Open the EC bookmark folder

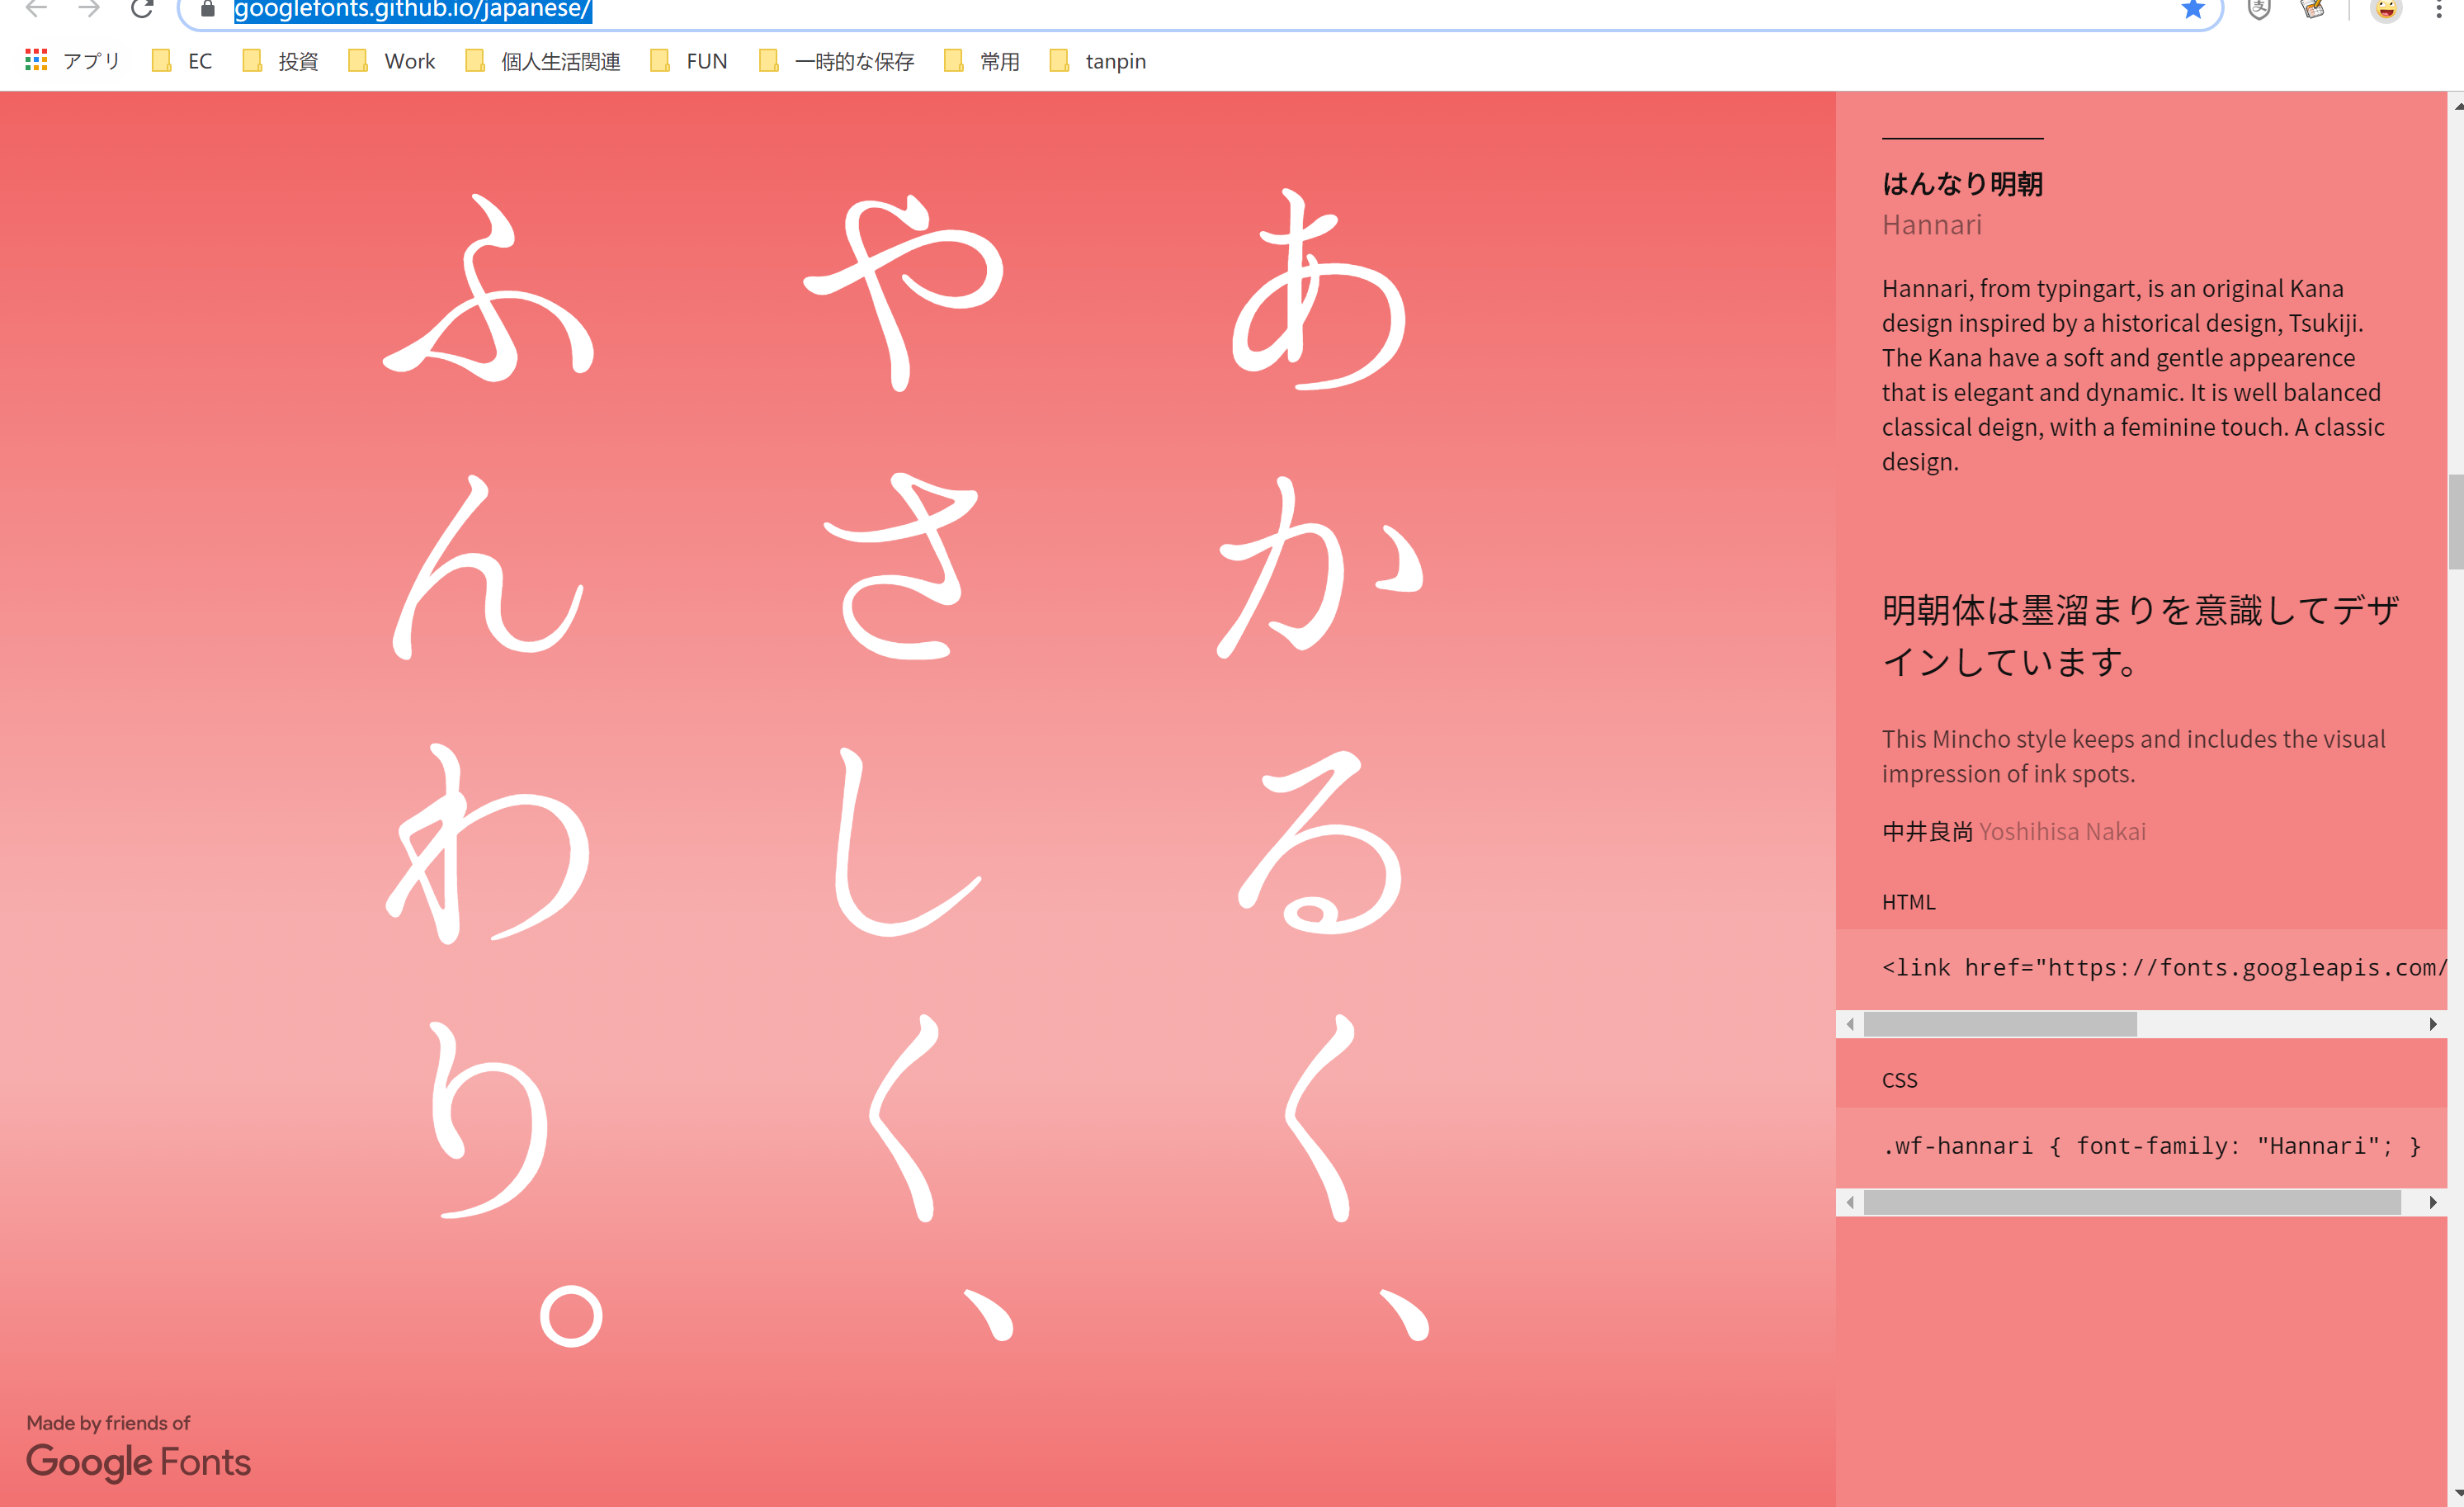[182, 61]
